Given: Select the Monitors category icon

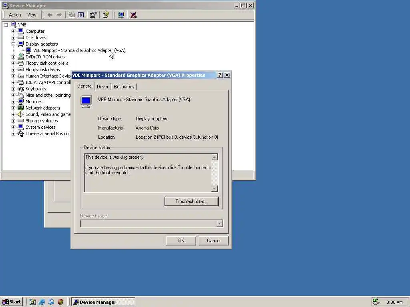Looking at the screenshot, I should point(21,102).
